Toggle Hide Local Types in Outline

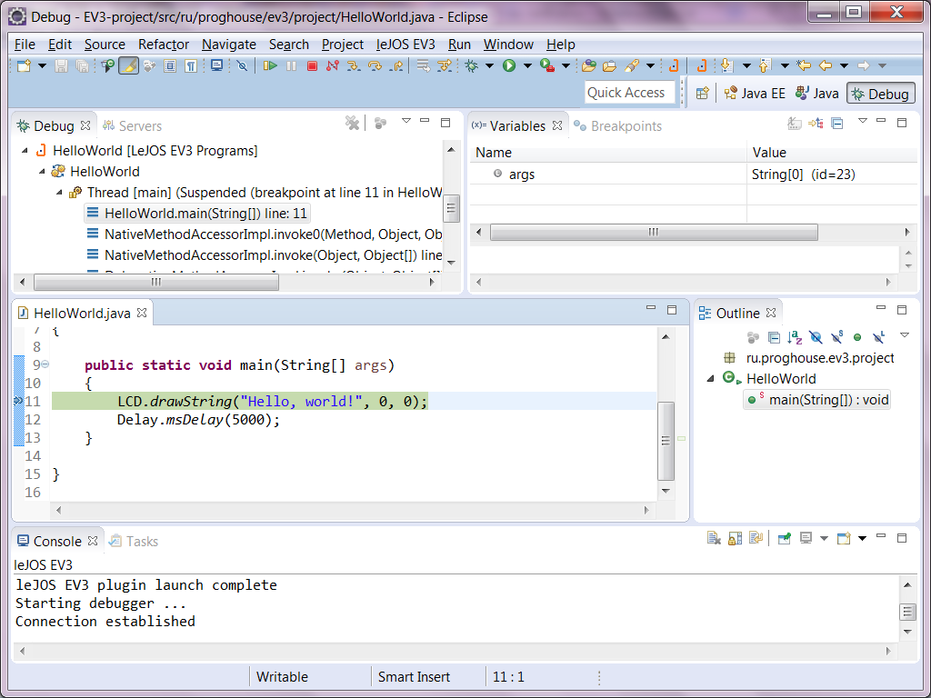tap(879, 338)
